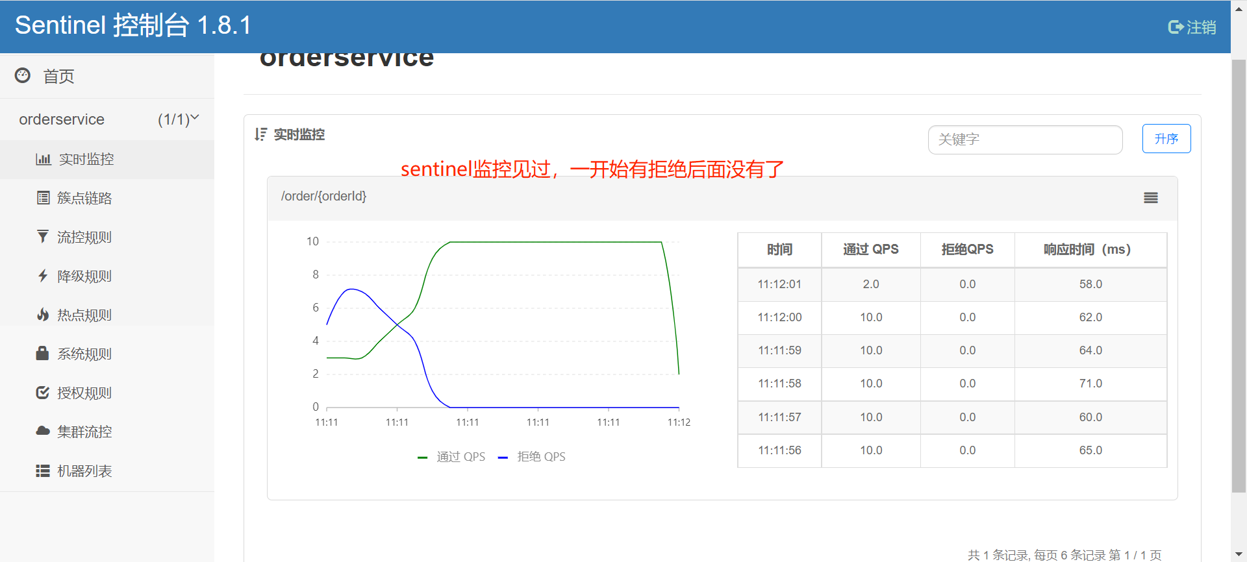The image size is (1247, 562).
Task: Click the 11:11:58 time cell
Action: (779, 384)
